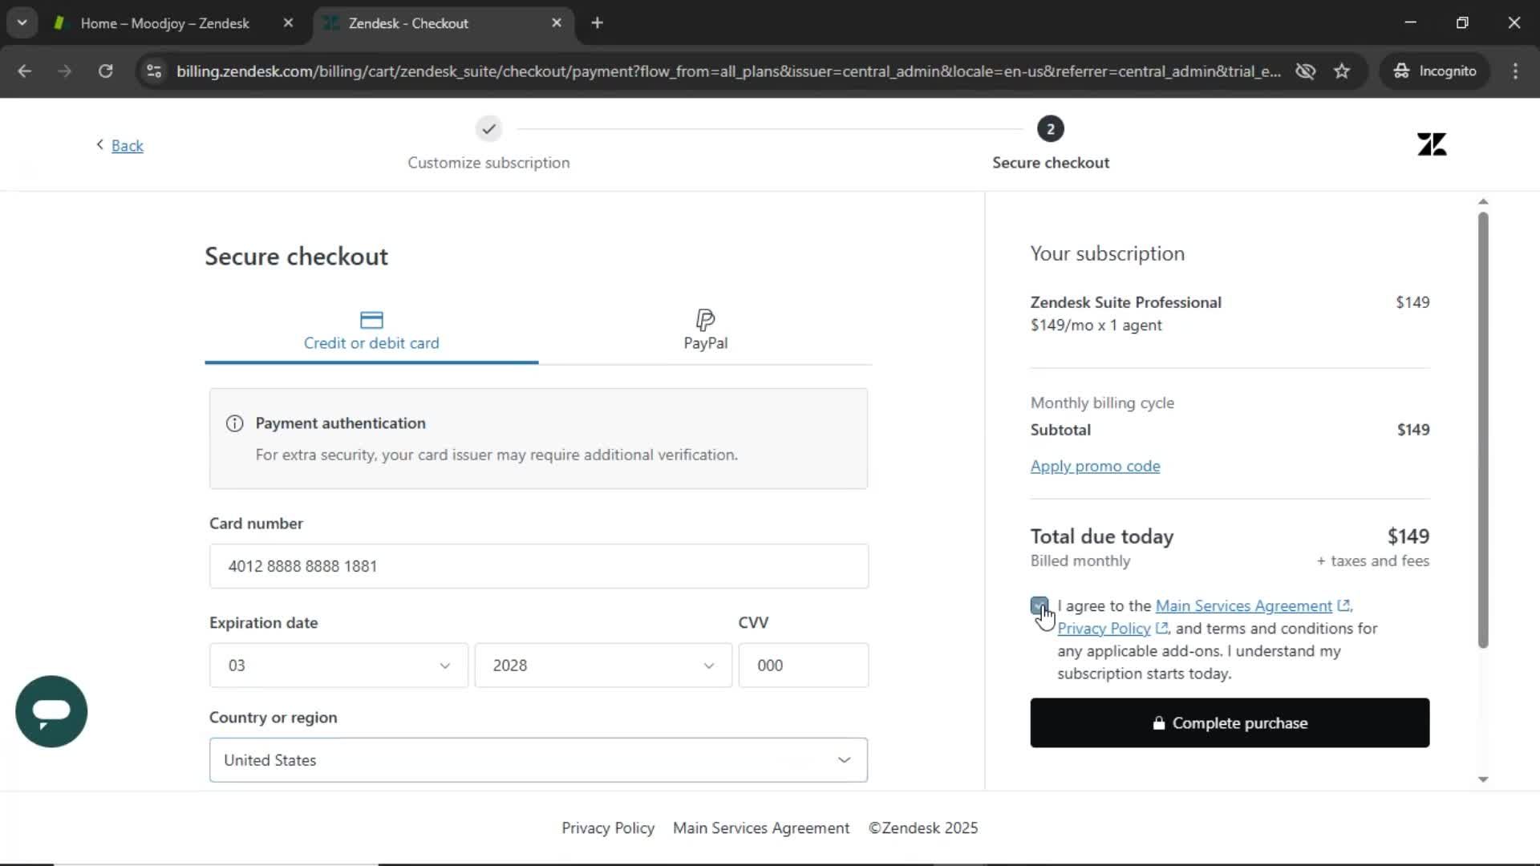This screenshot has height=866, width=1540.
Task: Reload the checkout page
Action: pyautogui.click(x=105, y=71)
